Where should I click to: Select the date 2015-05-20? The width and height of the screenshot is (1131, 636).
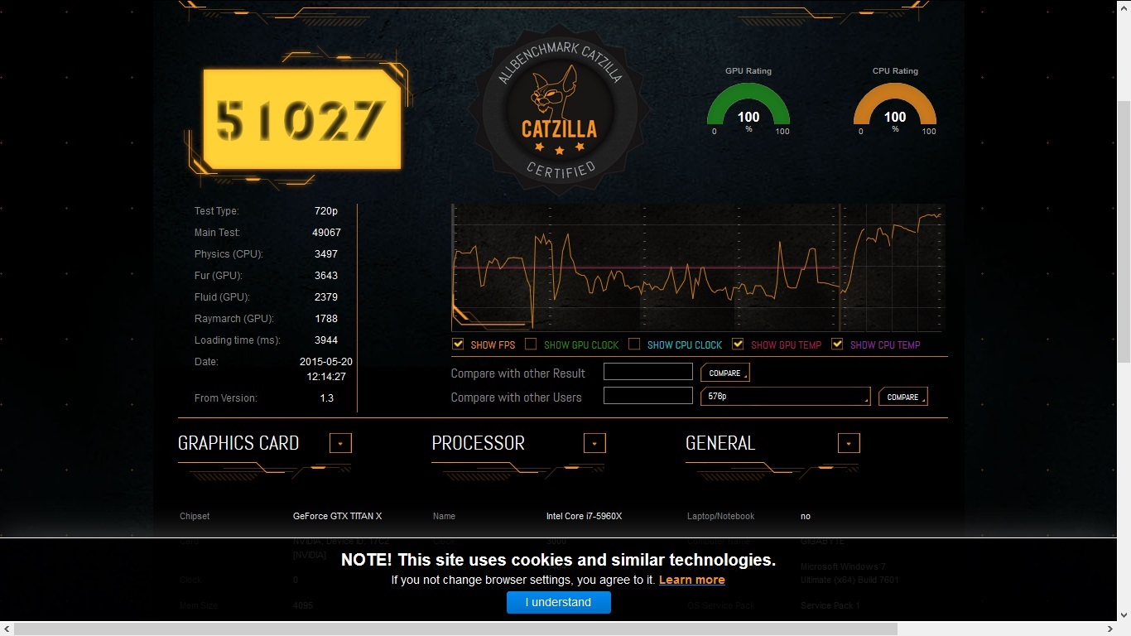pos(326,362)
